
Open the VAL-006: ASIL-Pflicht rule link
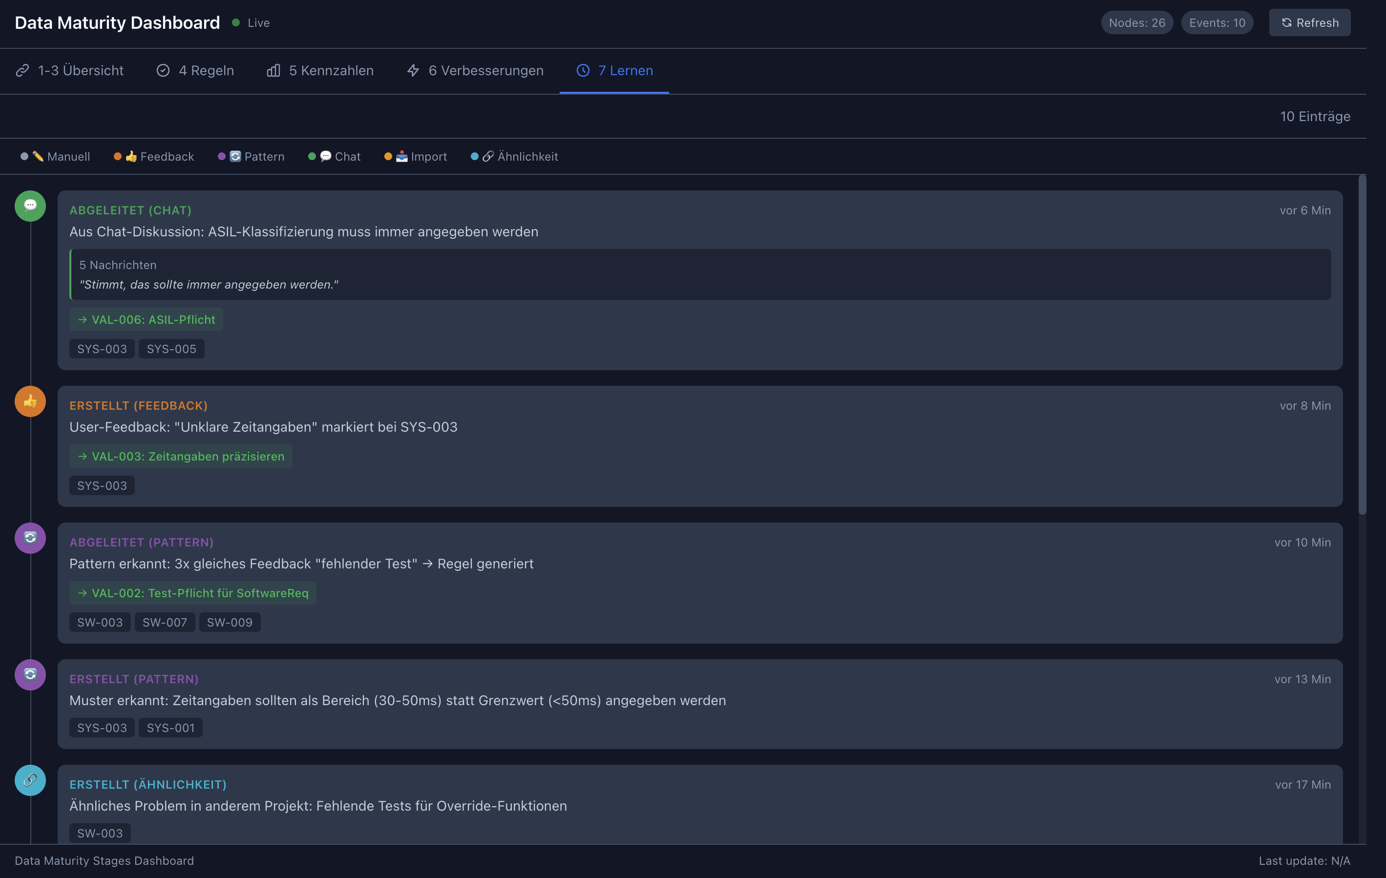point(146,319)
